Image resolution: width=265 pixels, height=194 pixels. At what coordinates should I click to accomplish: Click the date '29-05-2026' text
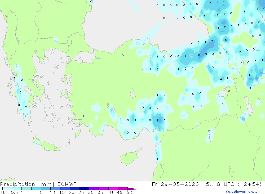point(180,184)
